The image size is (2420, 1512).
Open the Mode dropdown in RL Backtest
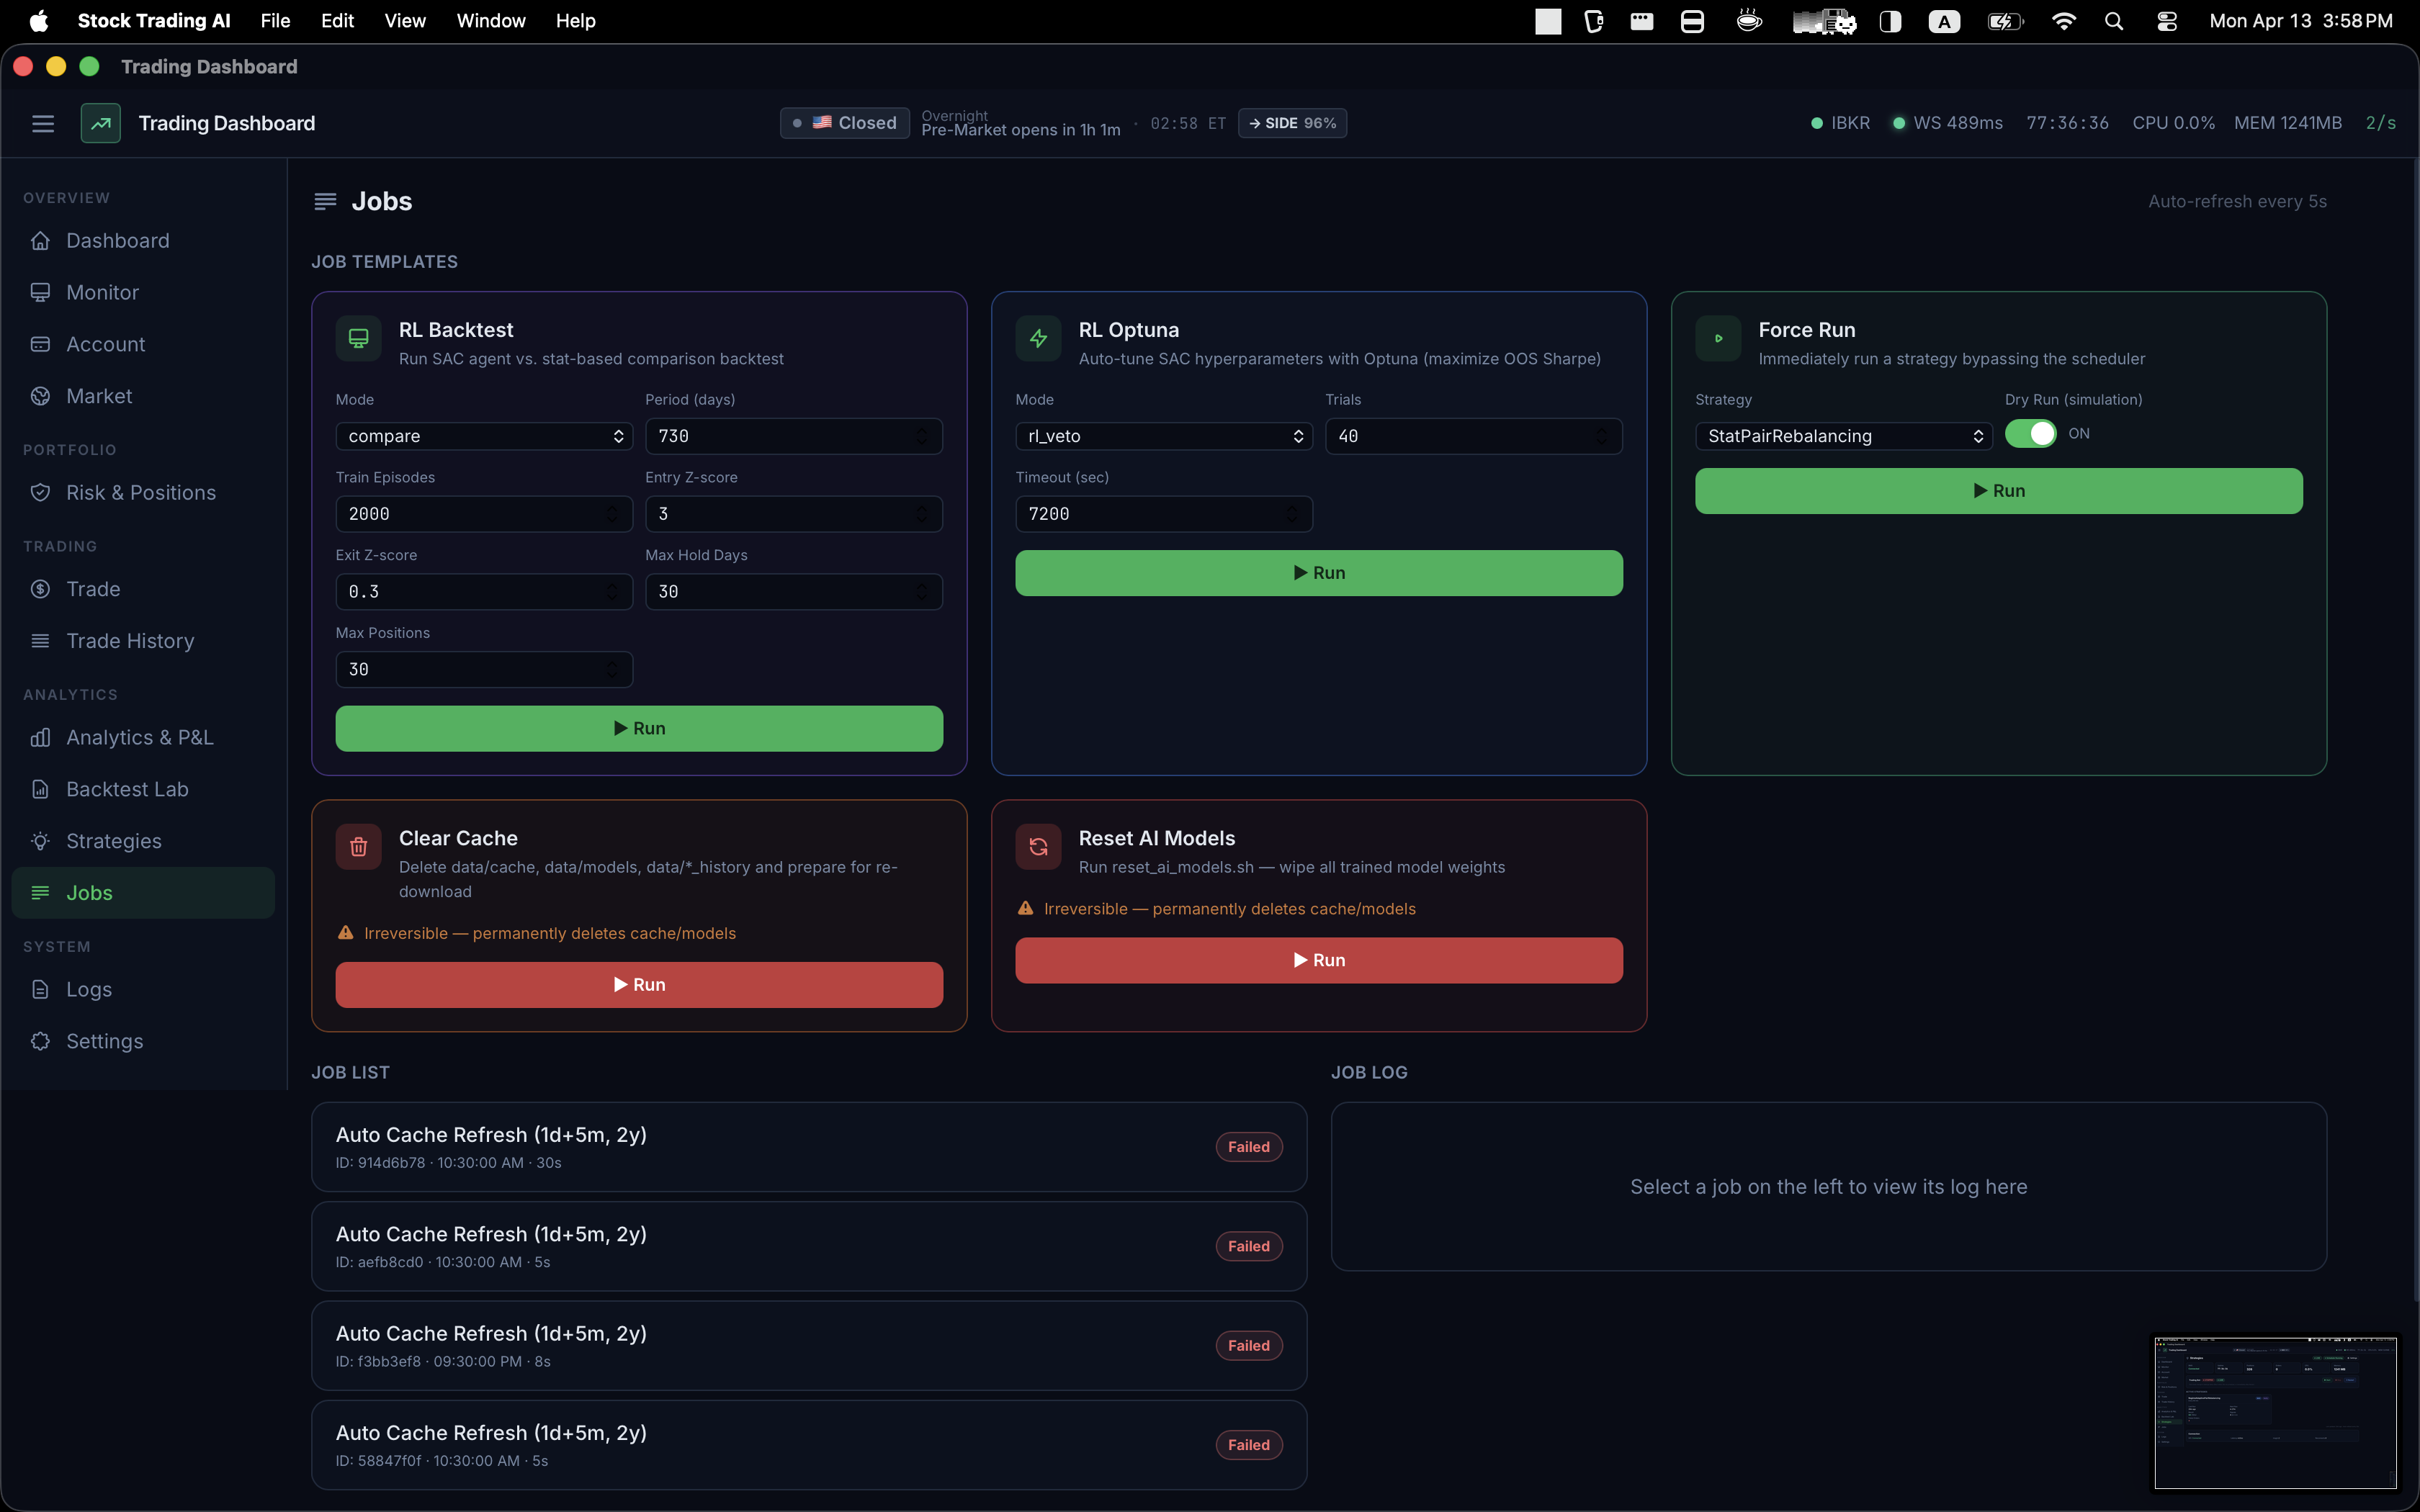484,436
